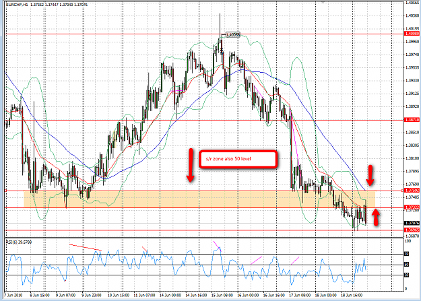Click the RSI level 30 label
This screenshot has width=421, height=301.
[x=406, y=275]
